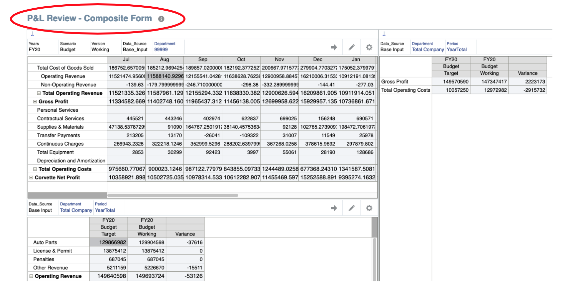Click the pin icon above the Years header
Screen dimensions: 573x286
[x=32, y=34]
